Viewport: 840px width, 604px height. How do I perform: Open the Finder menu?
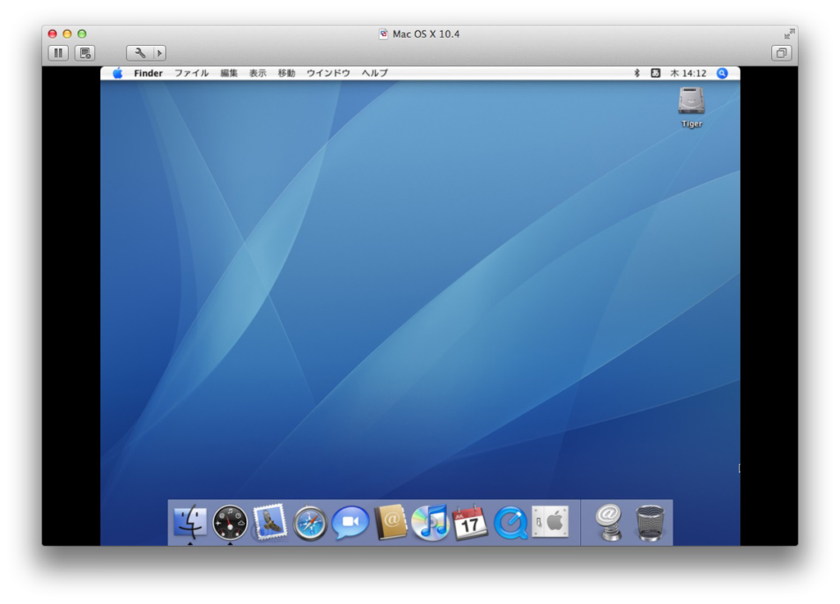click(148, 73)
